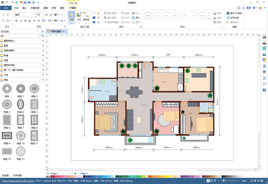The height and width of the screenshot is (184, 268).
Task: Click the redo arrow icon
Action: (x=13, y=2)
